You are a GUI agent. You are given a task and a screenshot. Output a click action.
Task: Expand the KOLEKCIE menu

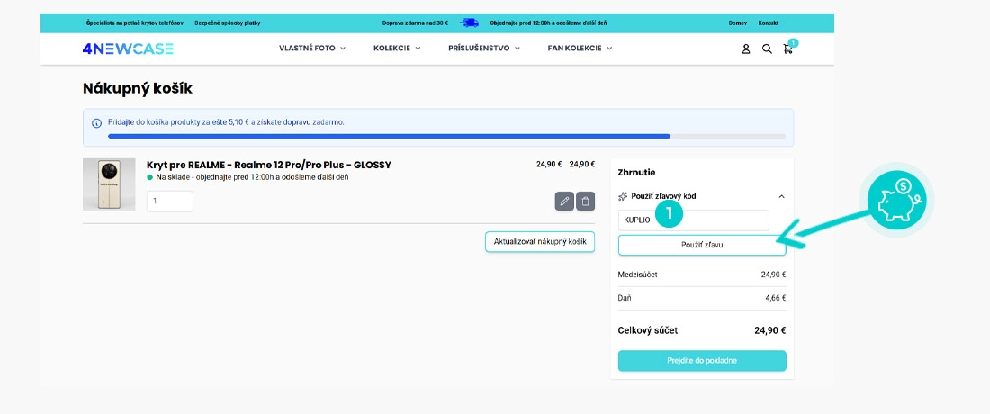[x=397, y=48]
